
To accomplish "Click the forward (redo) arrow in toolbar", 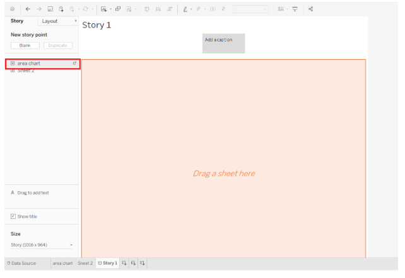I will point(40,9).
